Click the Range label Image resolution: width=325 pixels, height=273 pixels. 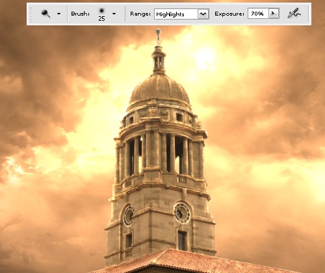tap(140, 14)
